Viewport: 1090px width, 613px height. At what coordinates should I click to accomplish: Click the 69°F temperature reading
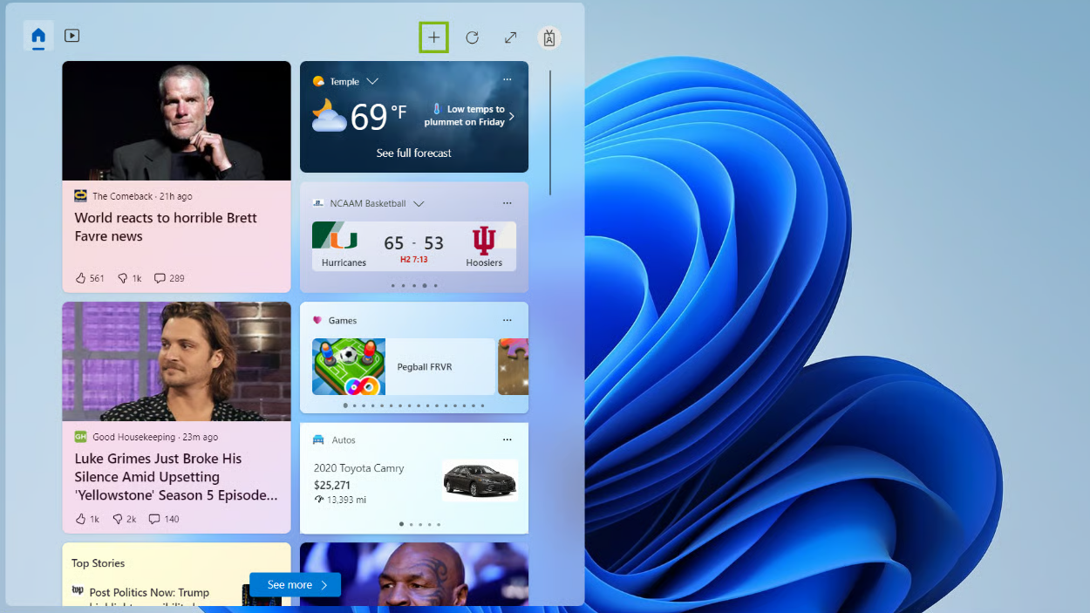[x=378, y=116]
